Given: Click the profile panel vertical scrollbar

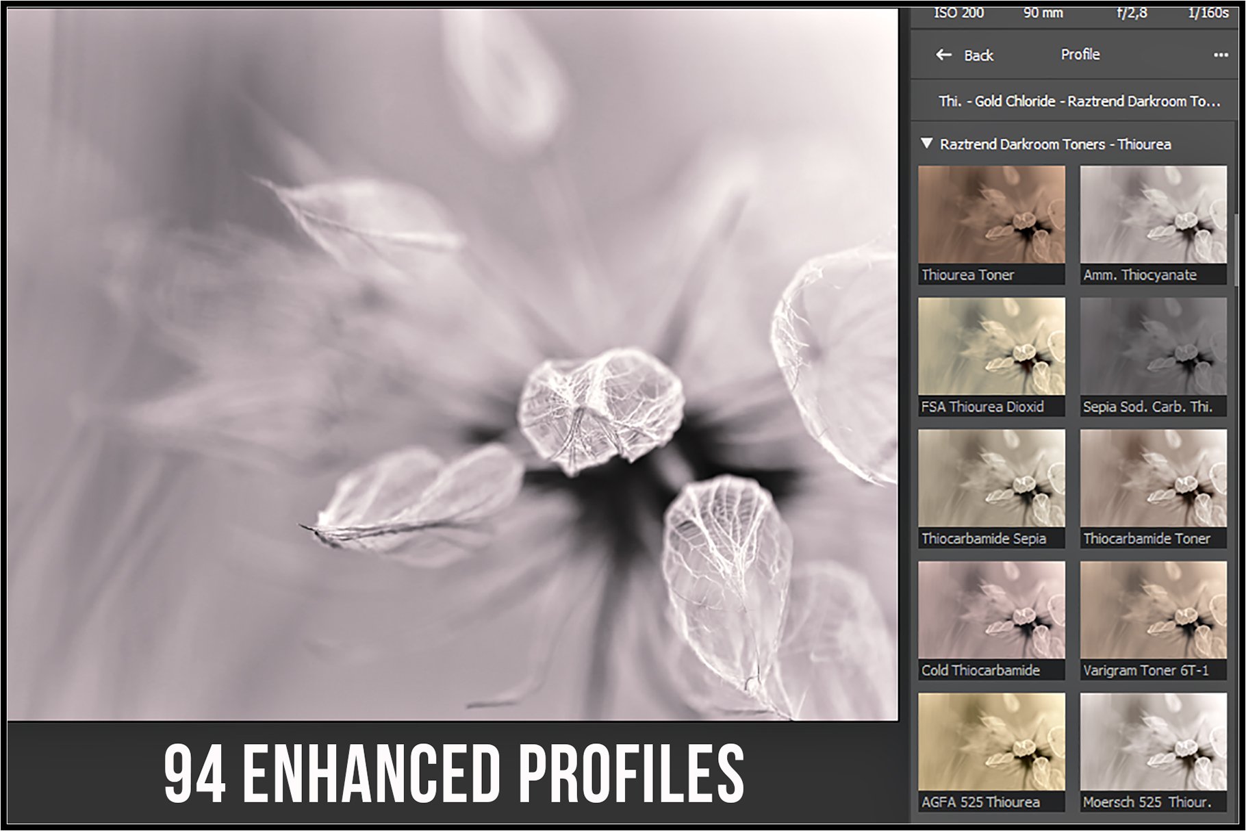Looking at the screenshot, I should (x=1235, y=250).
